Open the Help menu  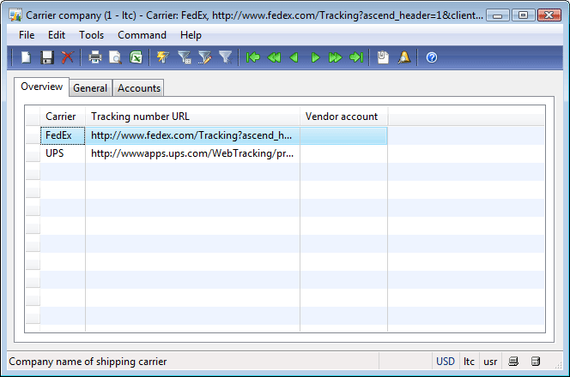point(191,35)
